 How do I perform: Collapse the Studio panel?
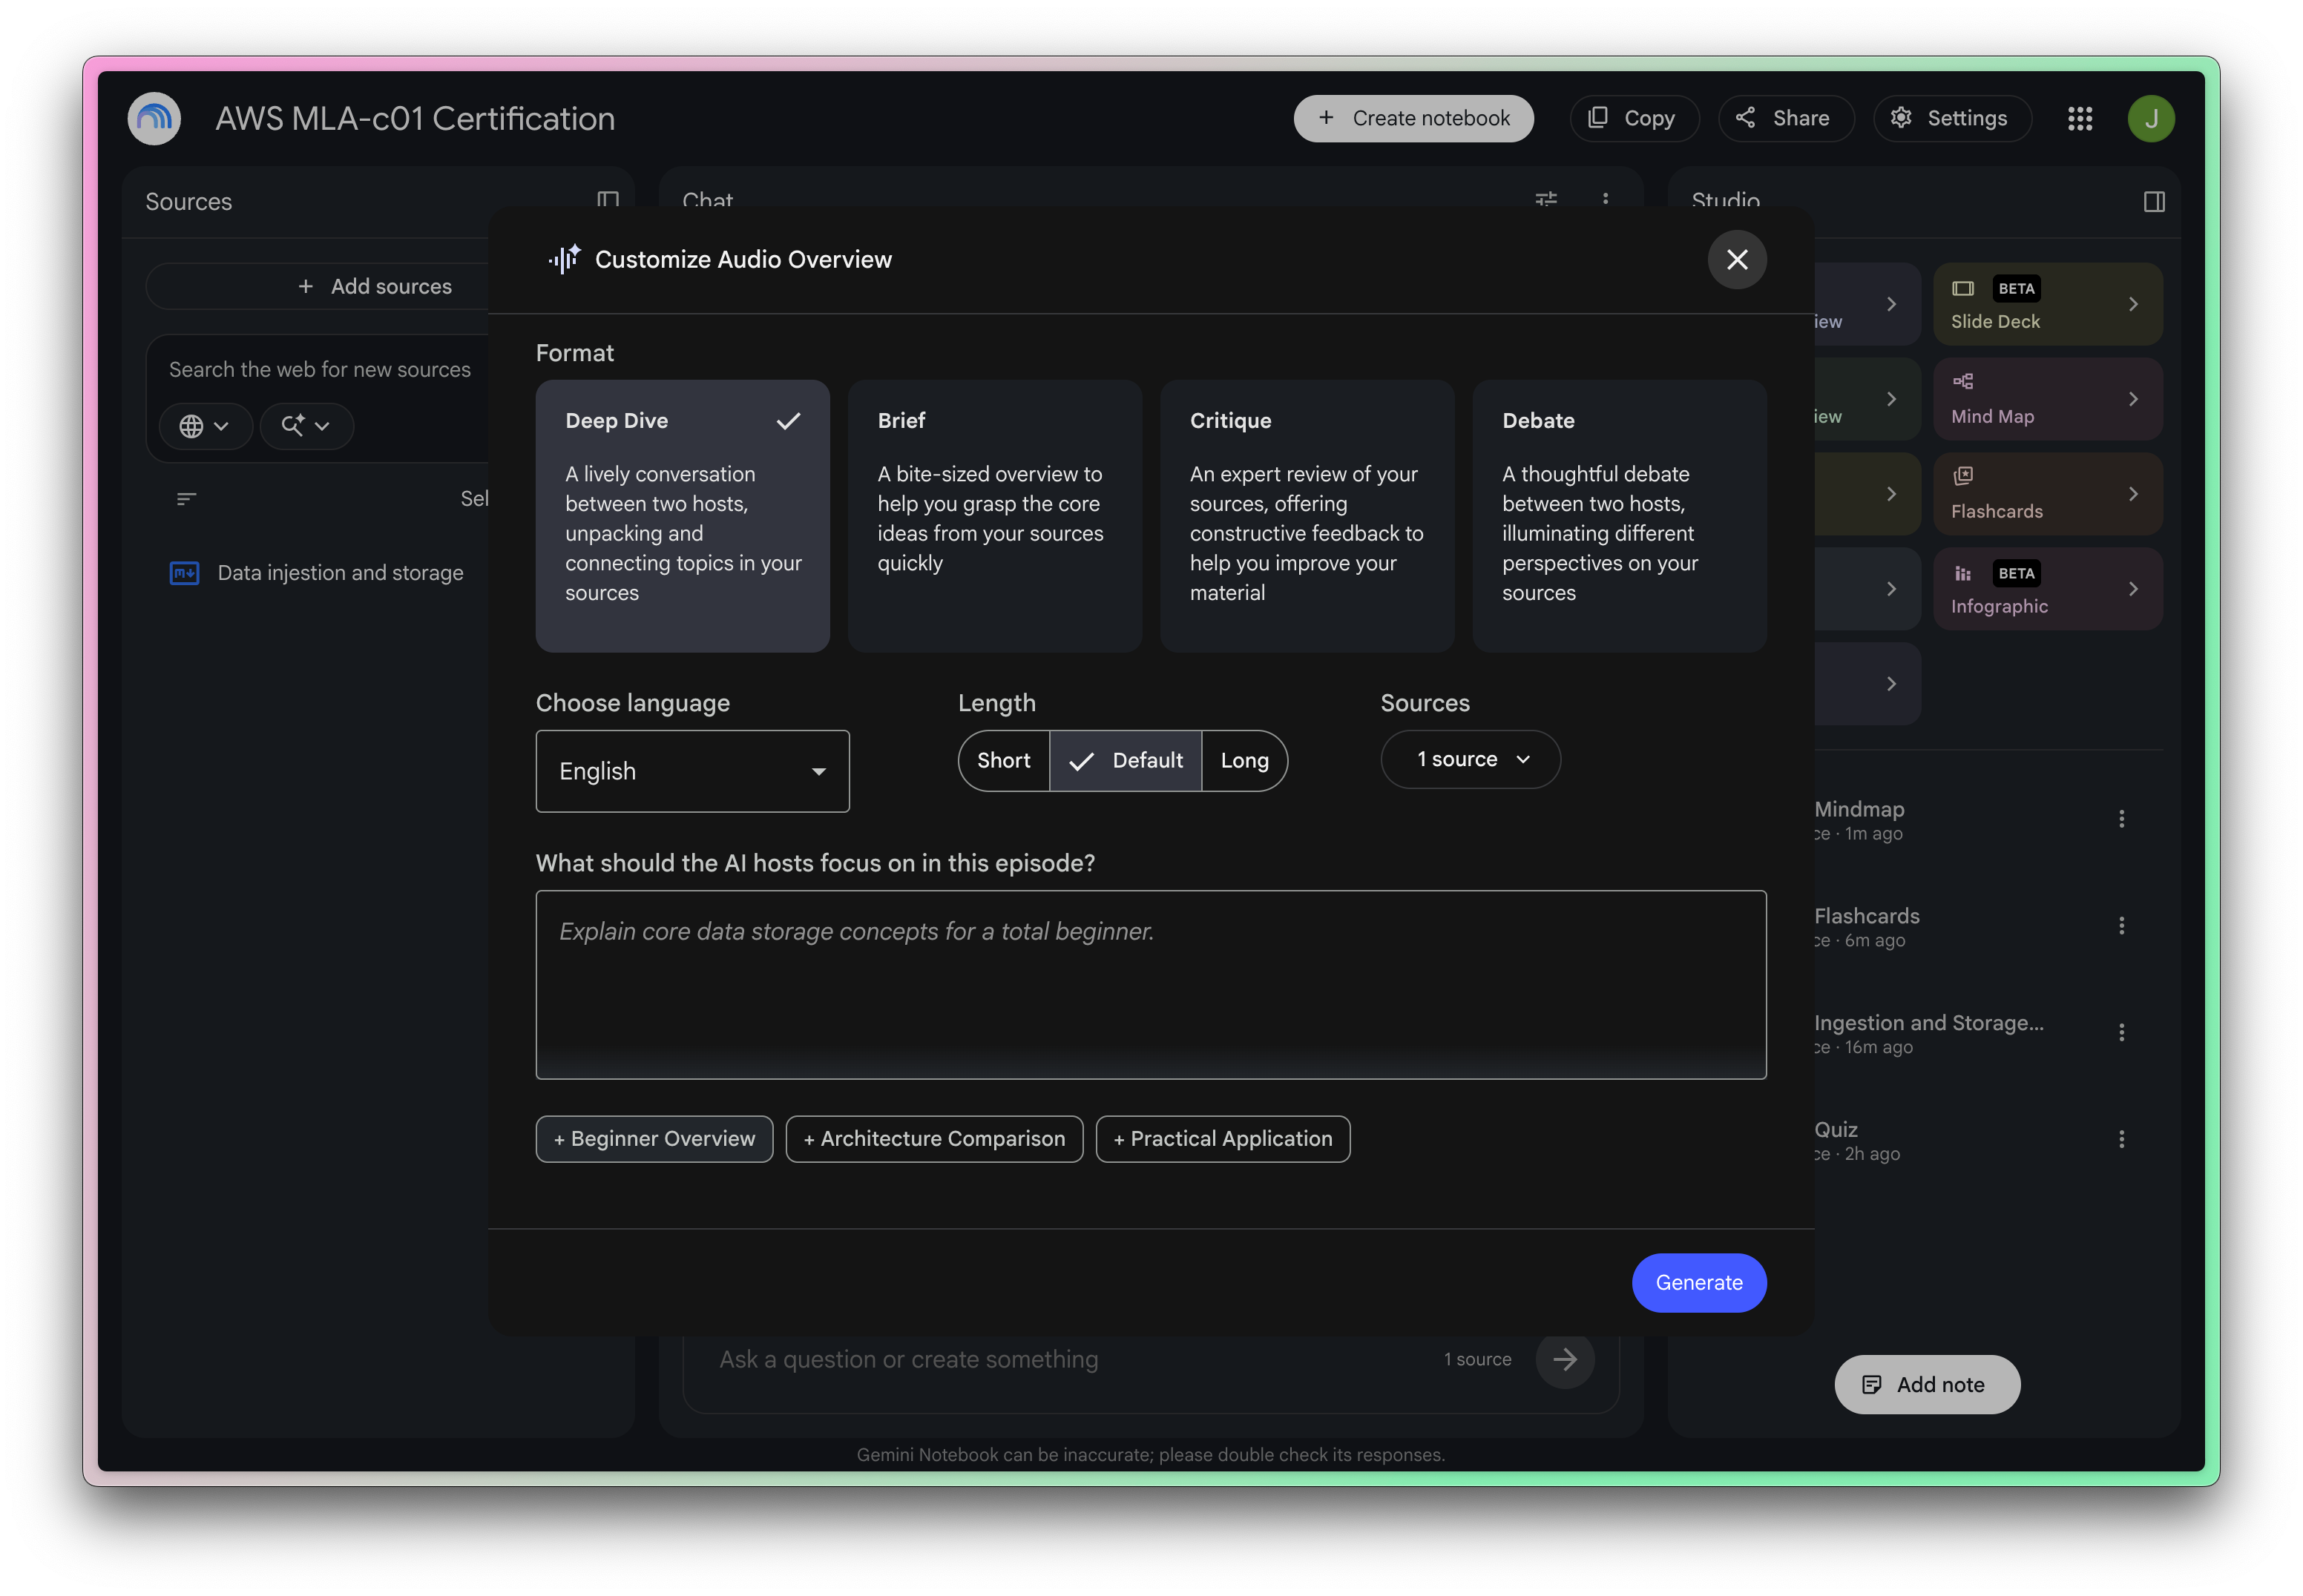coord(2154,202)
